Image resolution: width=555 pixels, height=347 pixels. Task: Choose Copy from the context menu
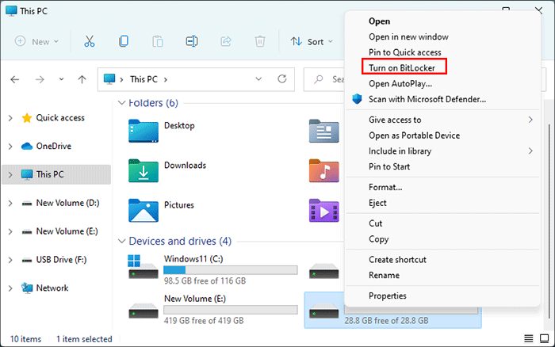(x=379, y=239)
